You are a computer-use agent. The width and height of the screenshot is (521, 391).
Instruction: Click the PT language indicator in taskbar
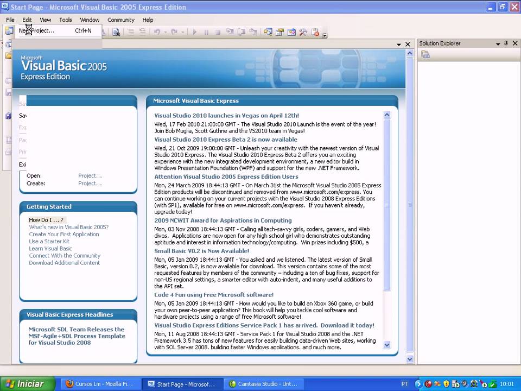coord(404,384)
